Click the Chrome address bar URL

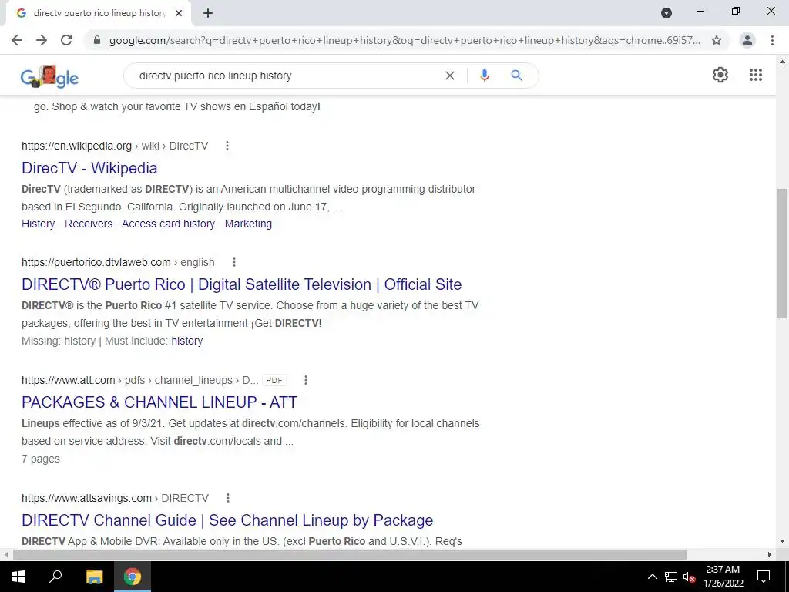tap(405, 40)
